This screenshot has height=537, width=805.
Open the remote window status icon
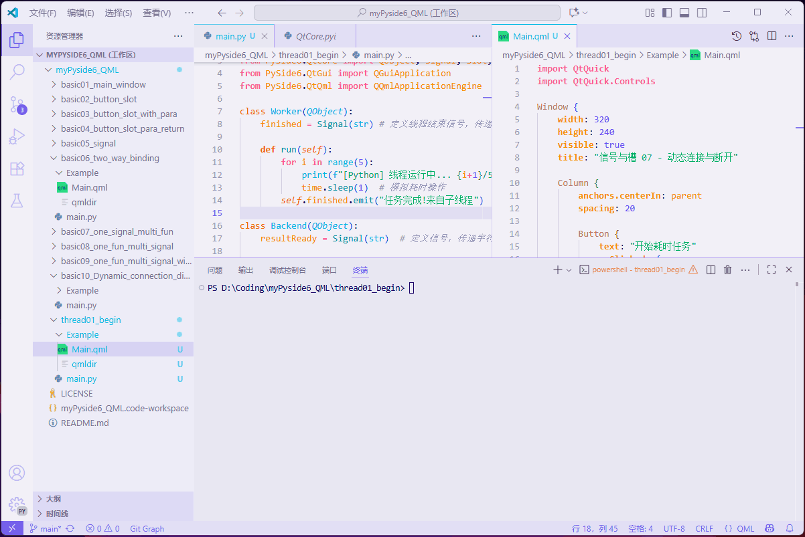coord(11,528)
